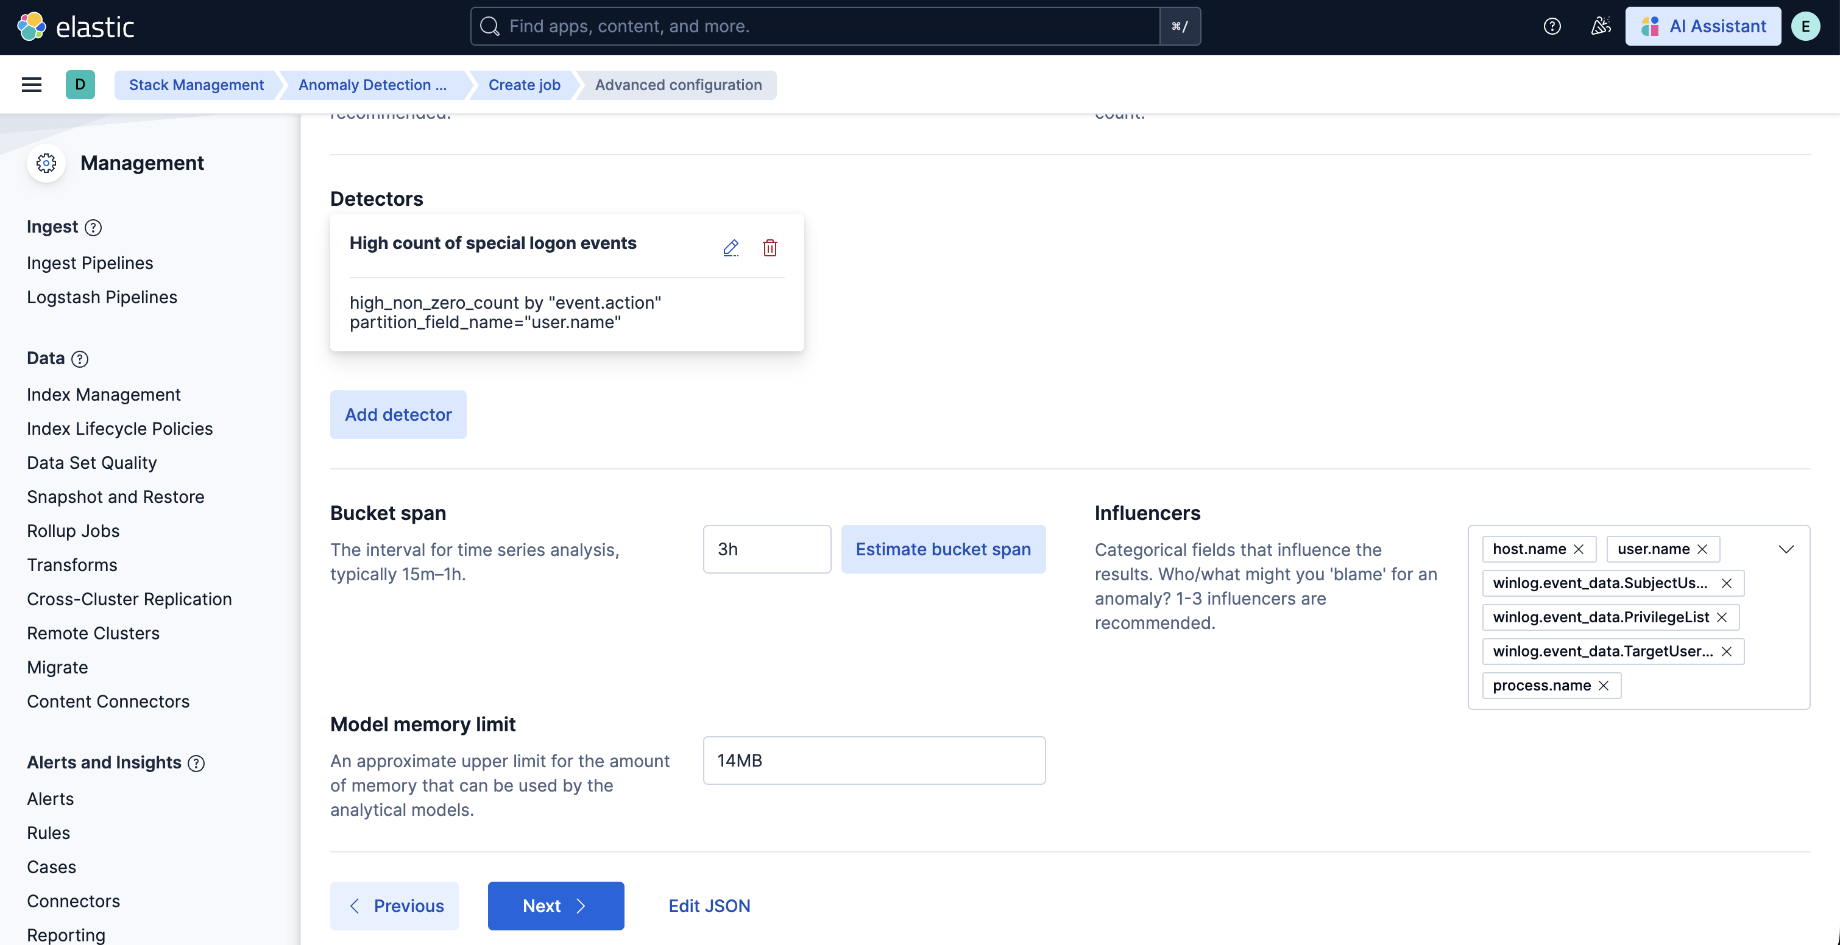Click Estimate bucket span
This screenshot has width=1840, height=945.
coord(943,549)
